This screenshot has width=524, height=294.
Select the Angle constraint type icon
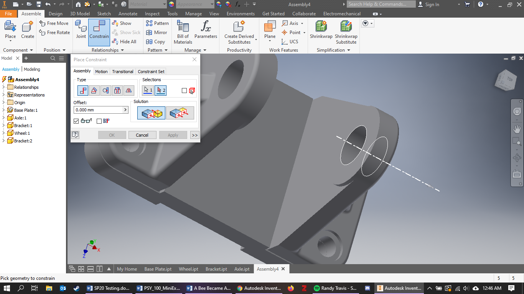pyautogui.click(x=94, y=91)
